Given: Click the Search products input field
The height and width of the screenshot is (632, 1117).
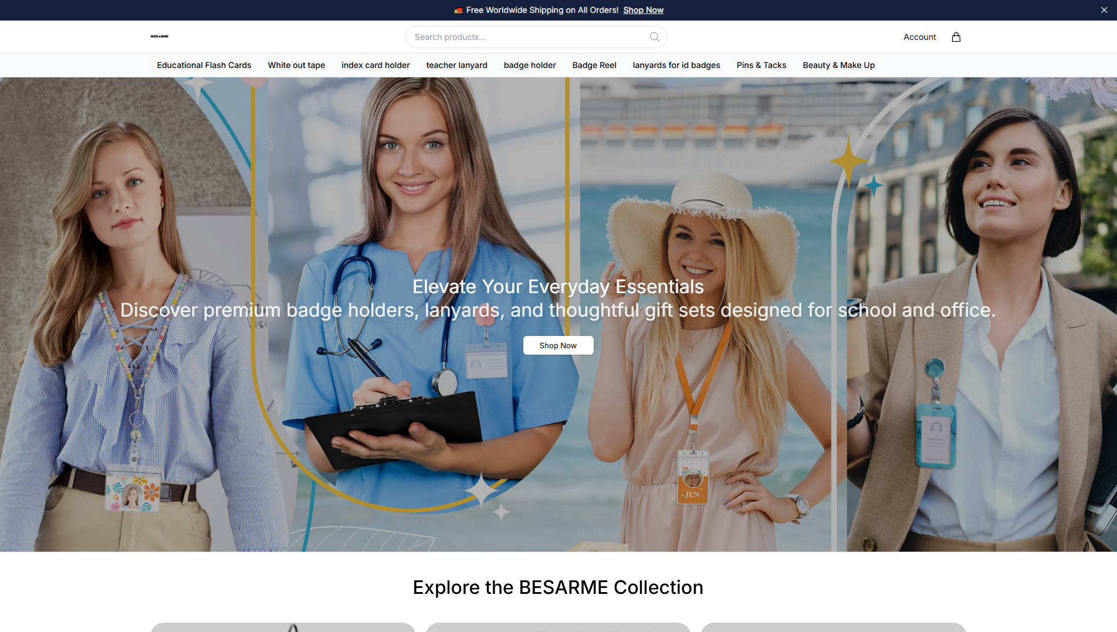Looking at the screenshot, I should click(536, 37).
